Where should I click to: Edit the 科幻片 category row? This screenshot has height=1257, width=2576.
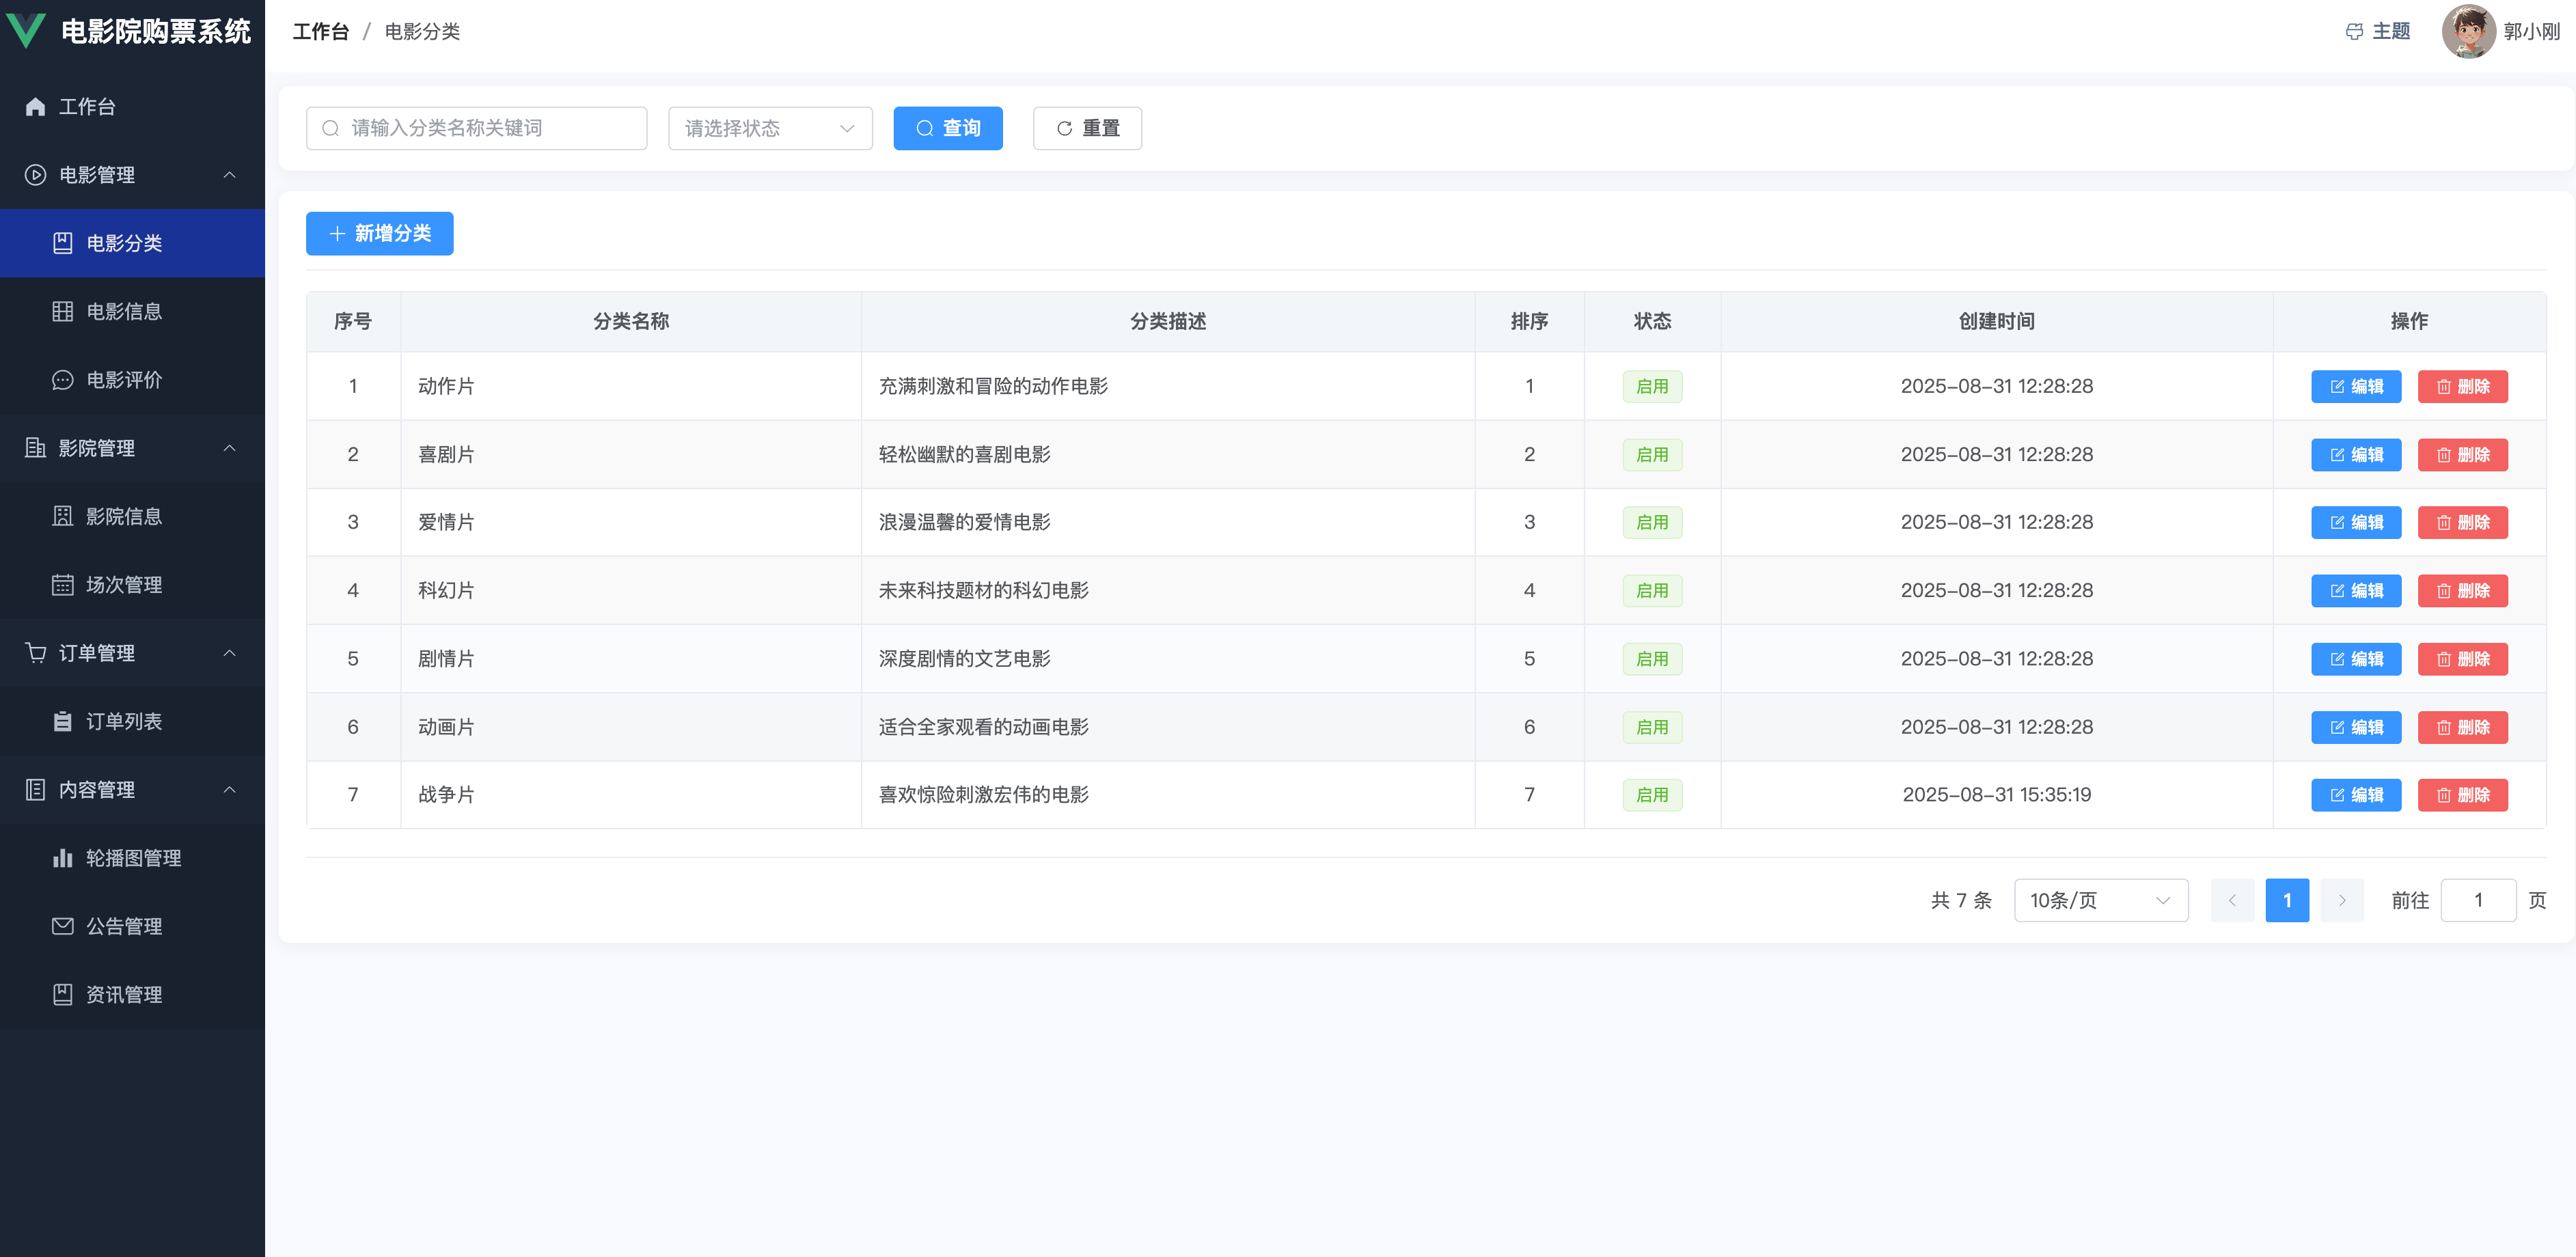click(2355, 591)
